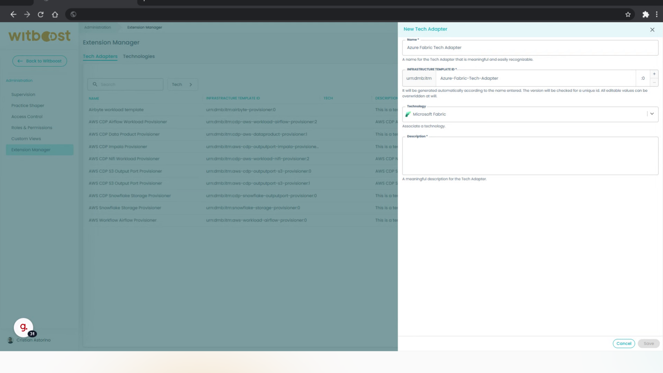Click the Cancel button
Screen dimensions: 663x373
624,343
